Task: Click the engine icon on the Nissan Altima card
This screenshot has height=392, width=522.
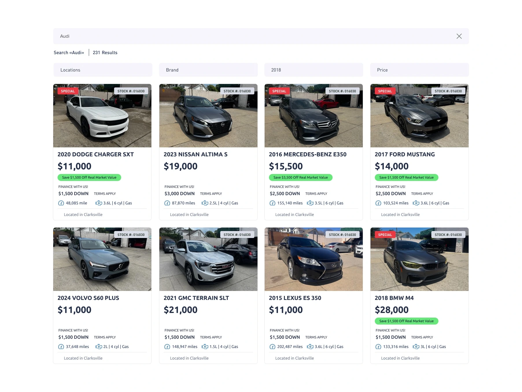Action: click(x=205, y=203)
